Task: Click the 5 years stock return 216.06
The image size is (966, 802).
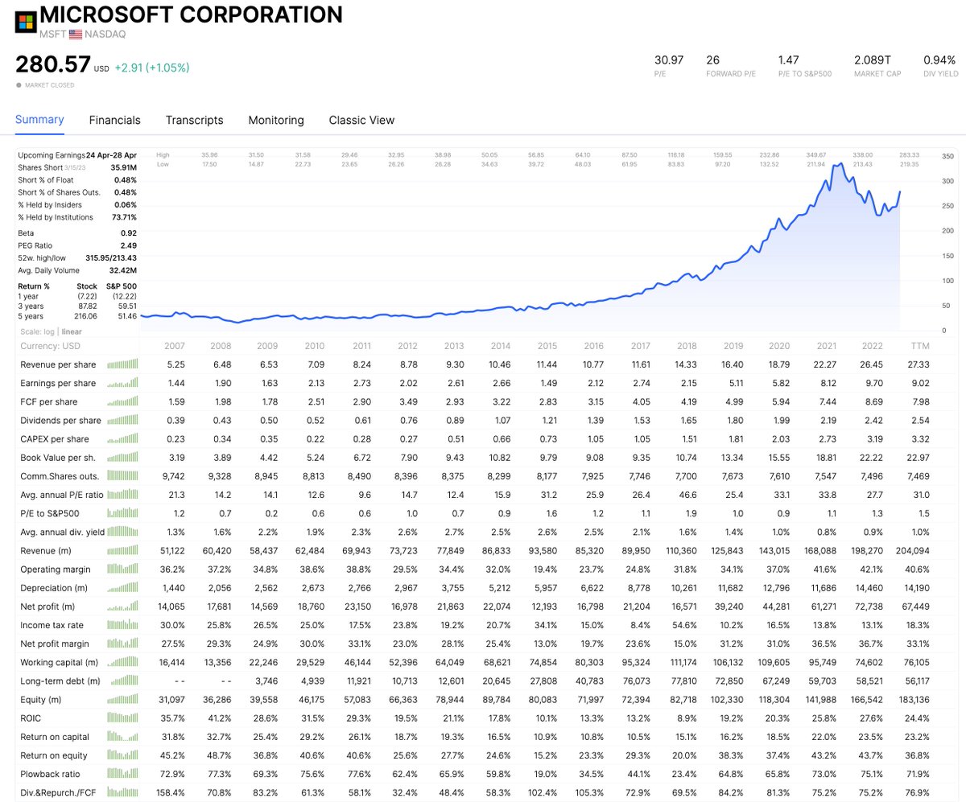Action: tap(85, 317)
